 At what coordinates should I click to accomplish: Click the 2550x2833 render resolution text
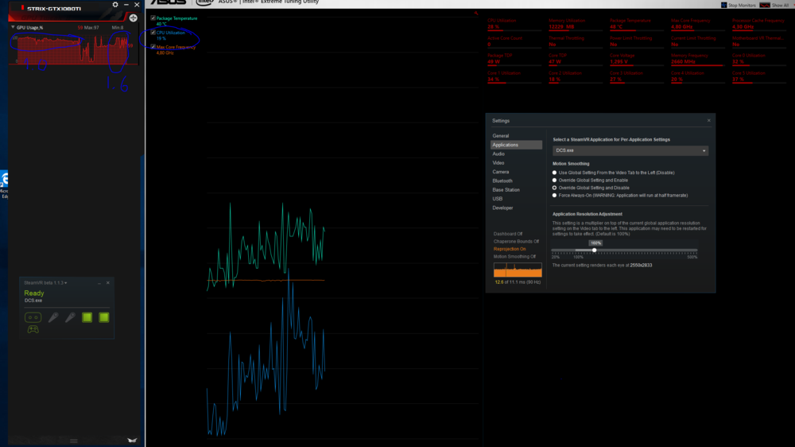641,266
